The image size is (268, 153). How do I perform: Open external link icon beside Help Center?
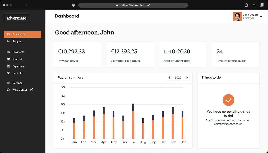coord(32,90)
